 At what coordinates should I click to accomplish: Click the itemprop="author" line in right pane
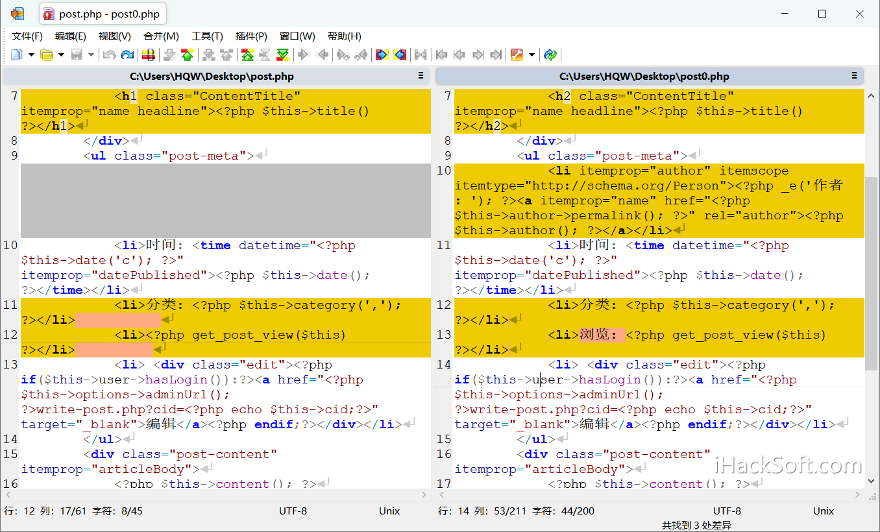(659, 200)
